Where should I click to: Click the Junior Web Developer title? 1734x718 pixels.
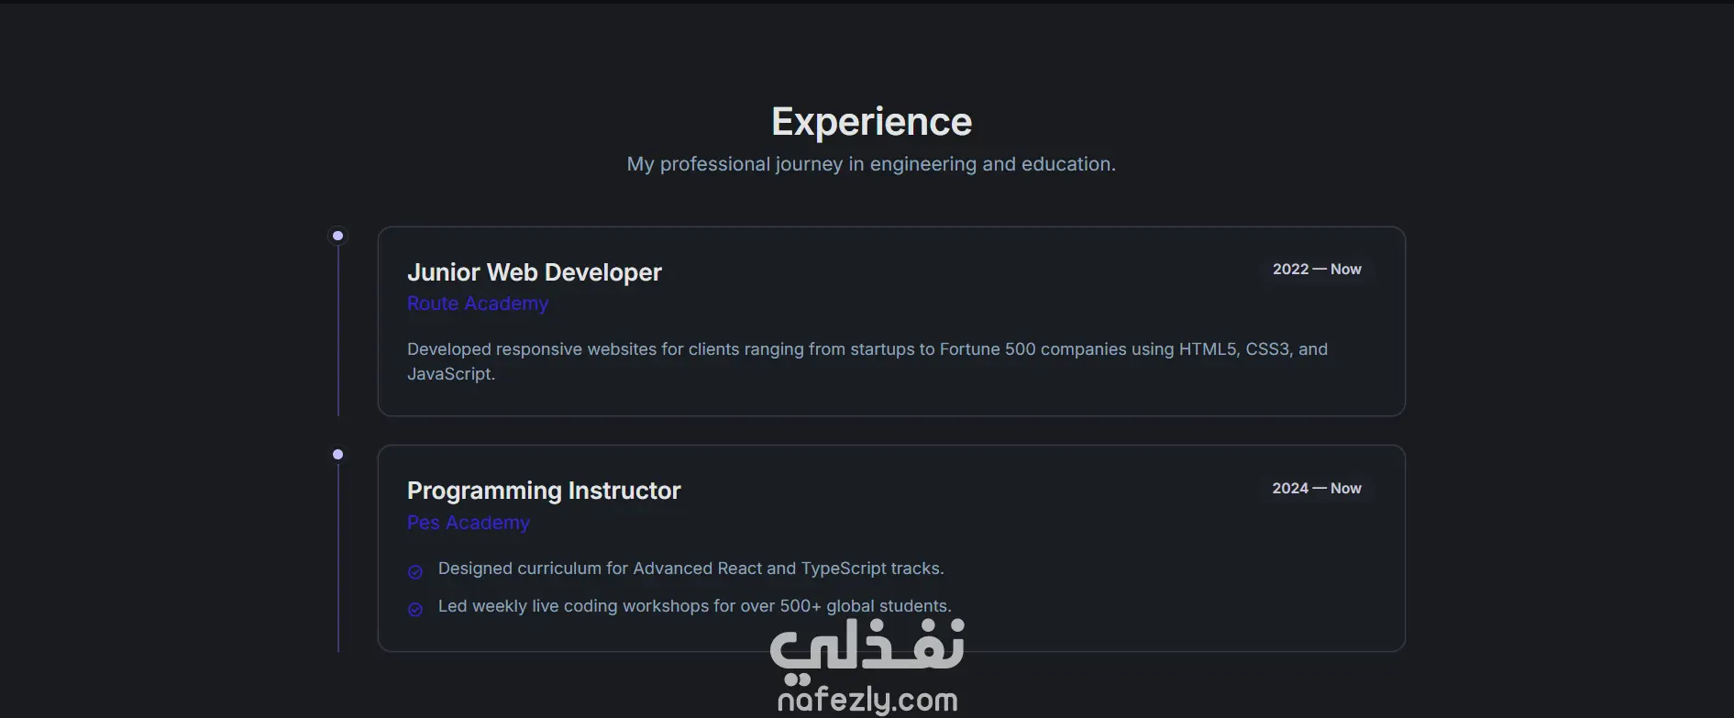pyautogui.click(x=535, y=272)
